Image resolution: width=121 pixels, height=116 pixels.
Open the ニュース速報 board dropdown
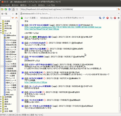(31, 18)
